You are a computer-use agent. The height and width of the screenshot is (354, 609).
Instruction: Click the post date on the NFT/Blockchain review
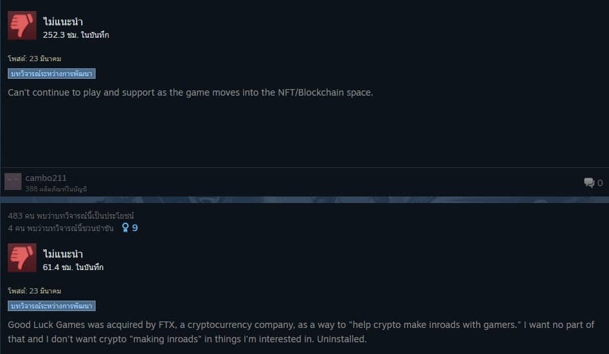[34, 59]
